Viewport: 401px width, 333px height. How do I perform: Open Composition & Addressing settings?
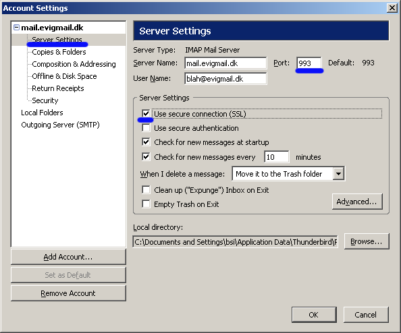[x=74, y=64]
